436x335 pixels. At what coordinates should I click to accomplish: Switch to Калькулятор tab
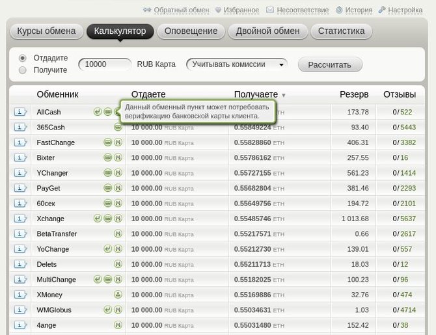120,31
